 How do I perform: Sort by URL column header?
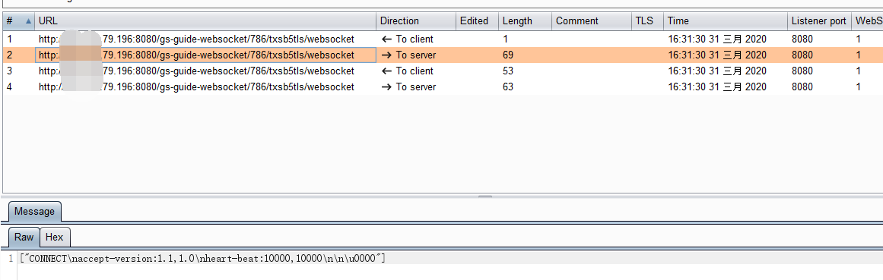tap(205, 21)
